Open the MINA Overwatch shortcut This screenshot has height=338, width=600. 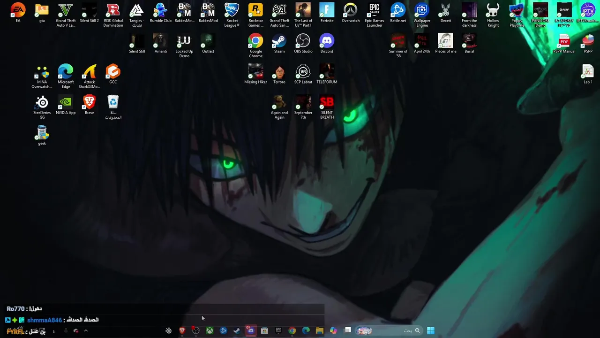[x=42, y=76]
